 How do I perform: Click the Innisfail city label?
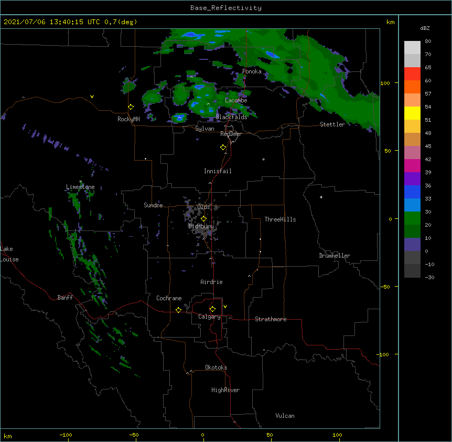[x=218, y=171]
